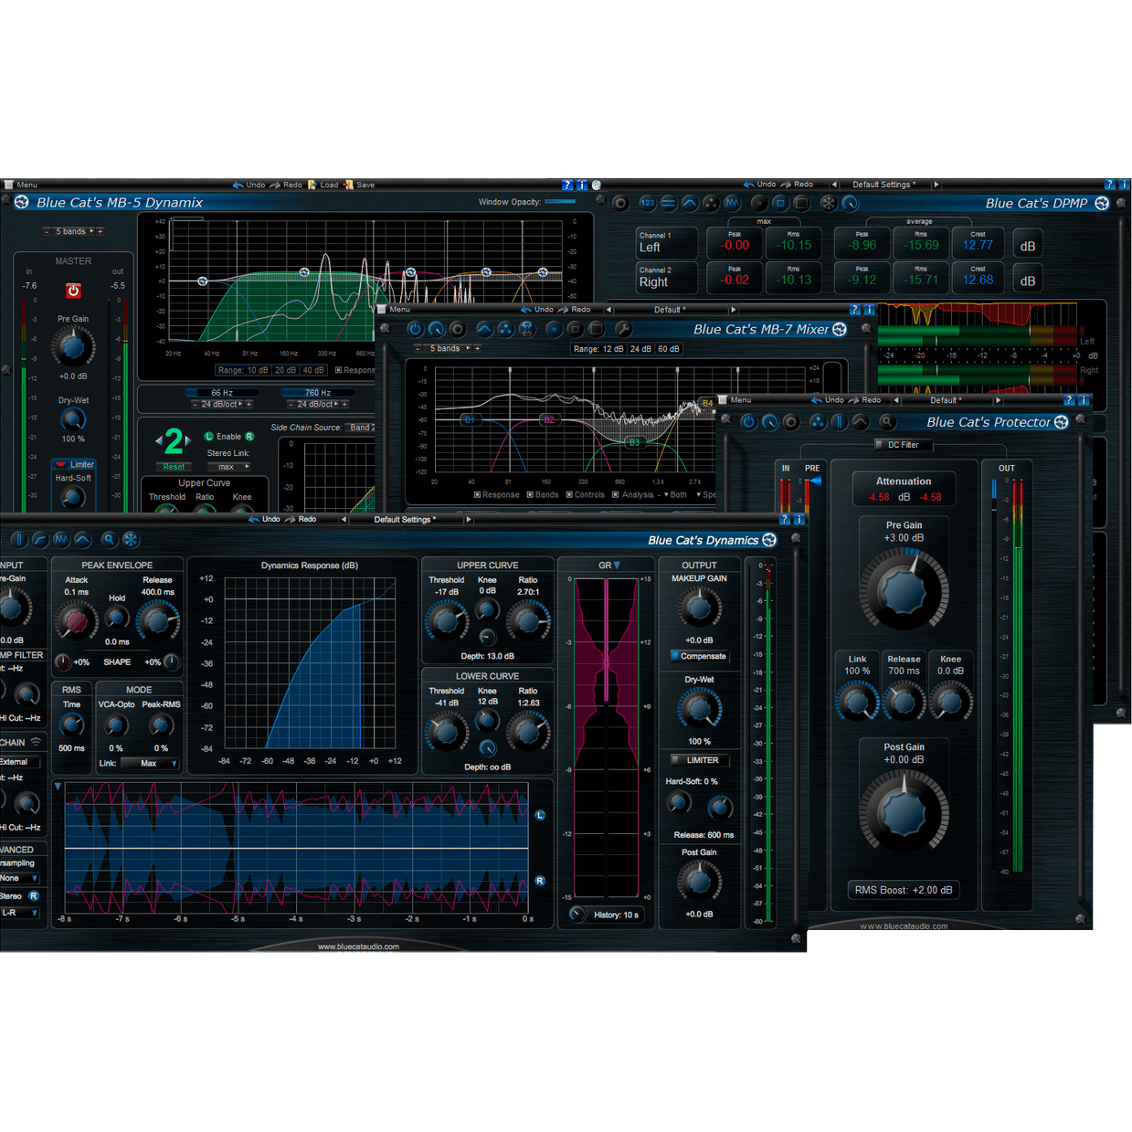Toggle Bands checkbox in MB-7 Mixer
The height and width of the screenshot is (1132, 1132).
point(542,495)
